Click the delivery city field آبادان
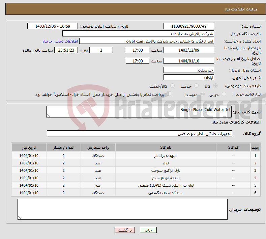The image size is (266, 239). point(189,77)
